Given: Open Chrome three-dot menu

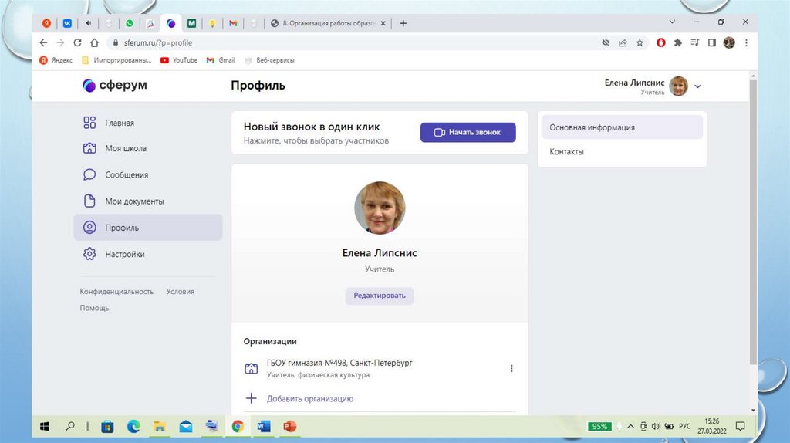Looking at the screenshot, I should point(746,43).
